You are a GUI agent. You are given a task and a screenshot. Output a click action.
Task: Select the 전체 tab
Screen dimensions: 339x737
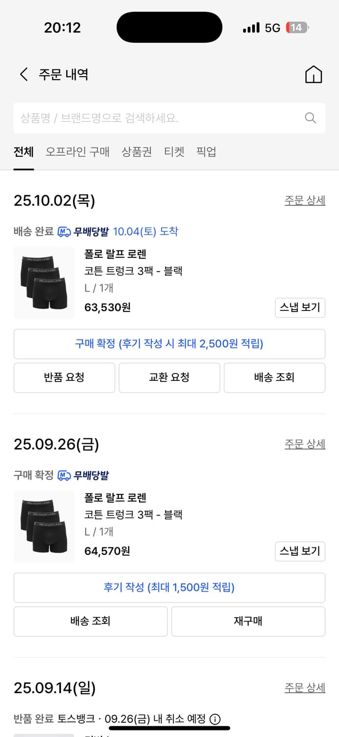24,152
